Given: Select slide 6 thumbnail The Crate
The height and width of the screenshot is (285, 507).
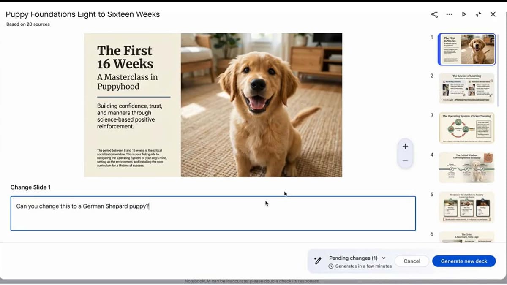Looking at the screenshot, I should coord(467,237).
